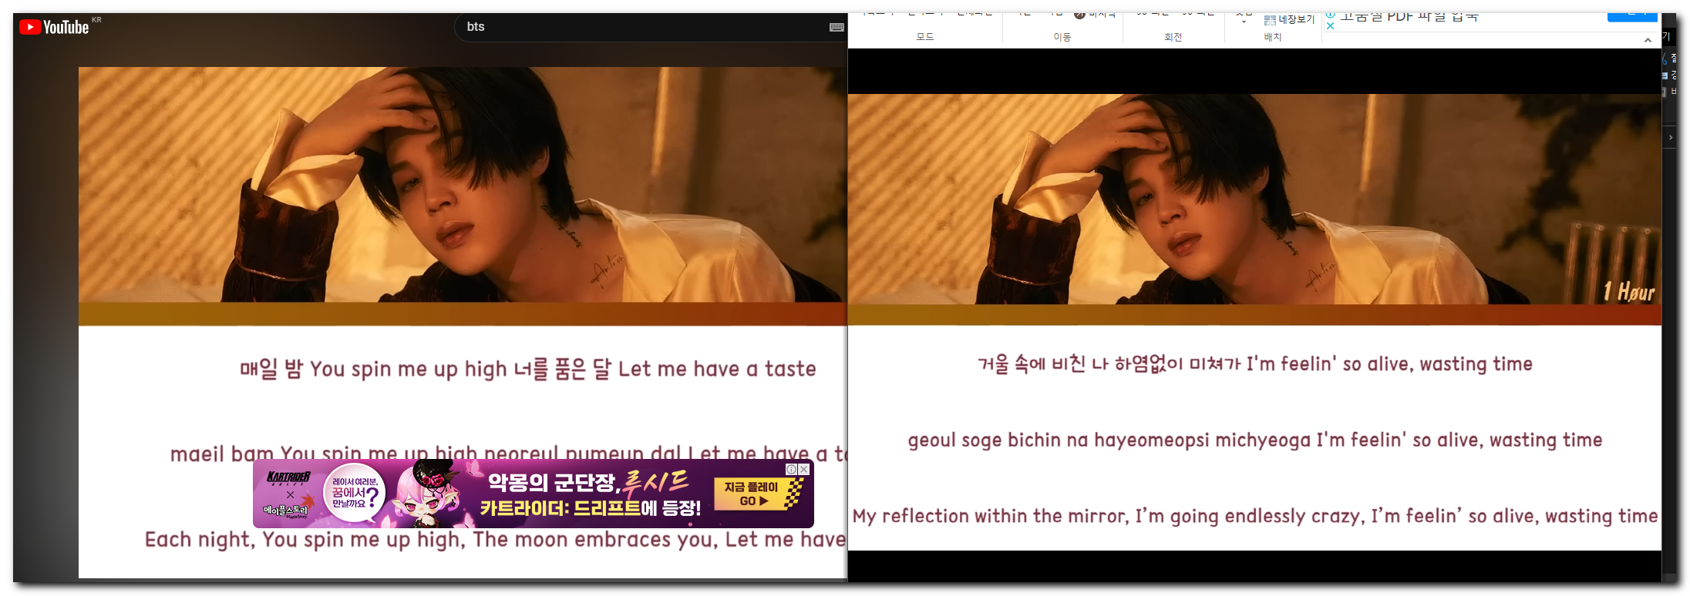The height and width of the screenshot is (596, 1690).
Task: Click the PDF ad info icon
Action: tap(1330, 15)
